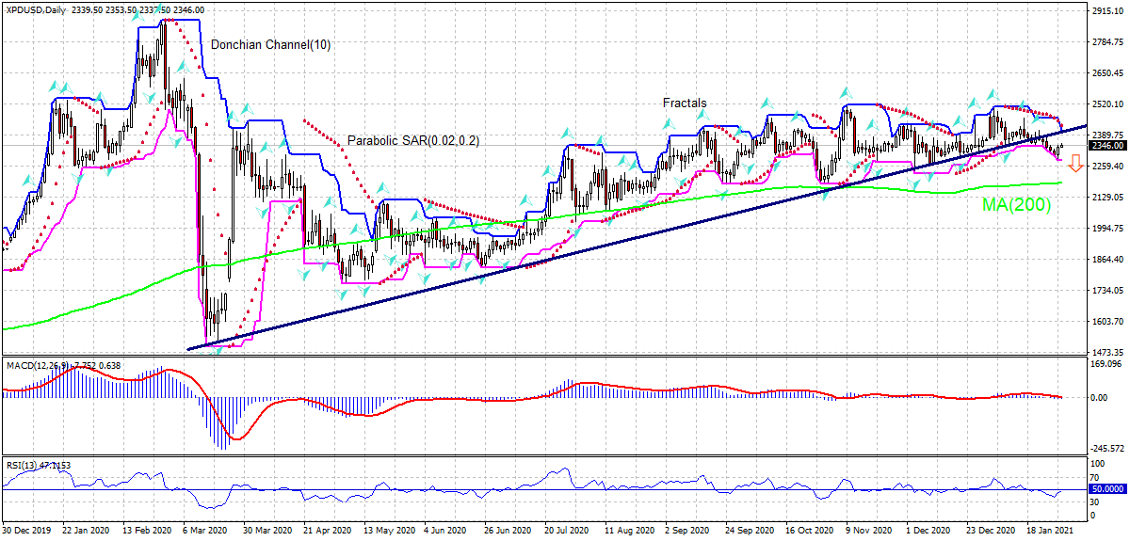Click the XPDUSD,Daily chart title
The image size is (1130, 541).
pos(36,9)
